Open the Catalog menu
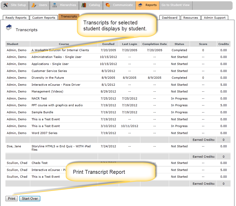236x206 pixels. click(91, 5)
